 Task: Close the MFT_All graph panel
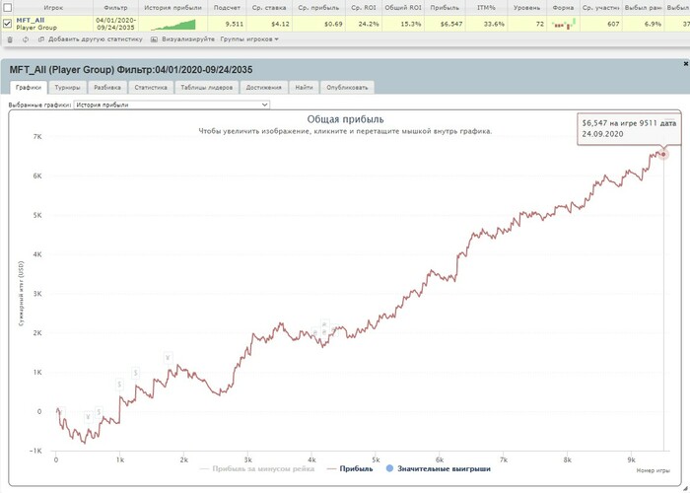point(686,64)
